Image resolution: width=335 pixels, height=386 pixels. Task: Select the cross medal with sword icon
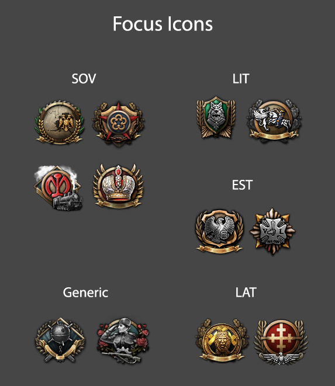(272, 231)
